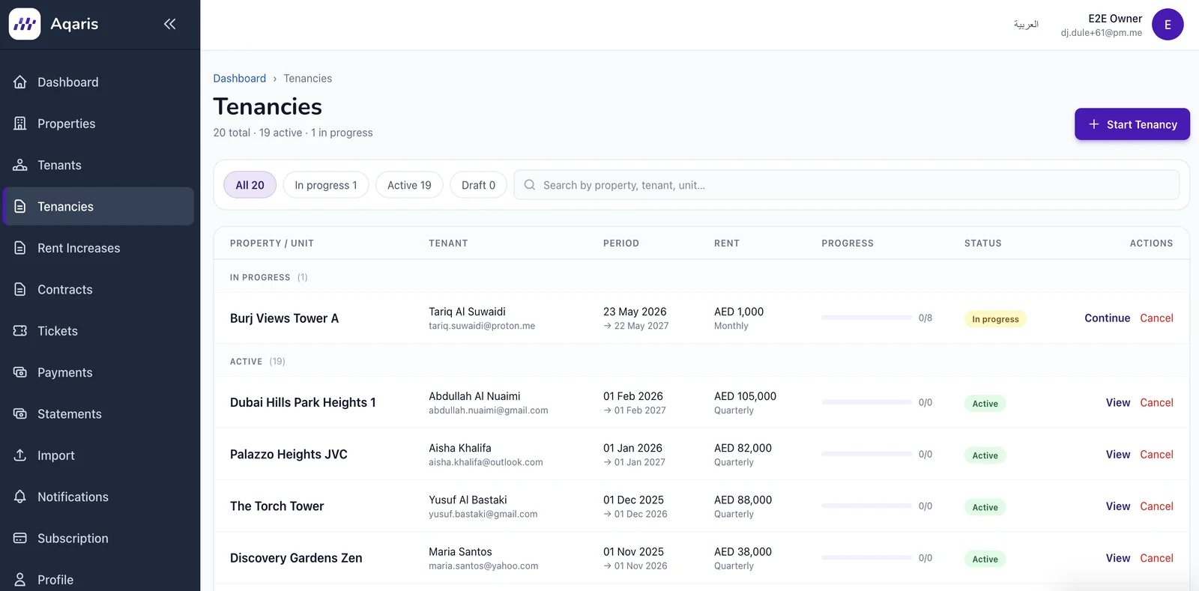Focus the search by property, tenant field
The width and height of the screenshot is (1199, 591).
[x=847, y=185]
